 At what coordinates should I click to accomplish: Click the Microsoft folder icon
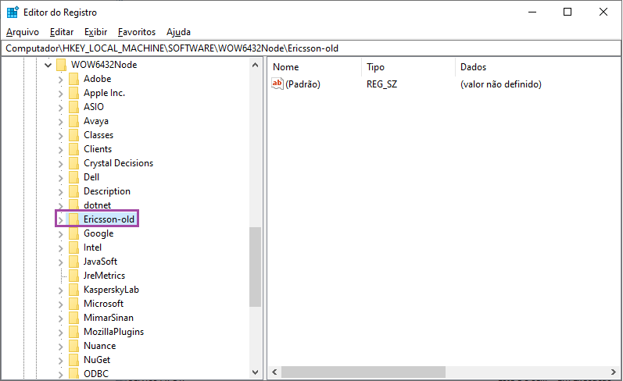[x=73, y=304]
